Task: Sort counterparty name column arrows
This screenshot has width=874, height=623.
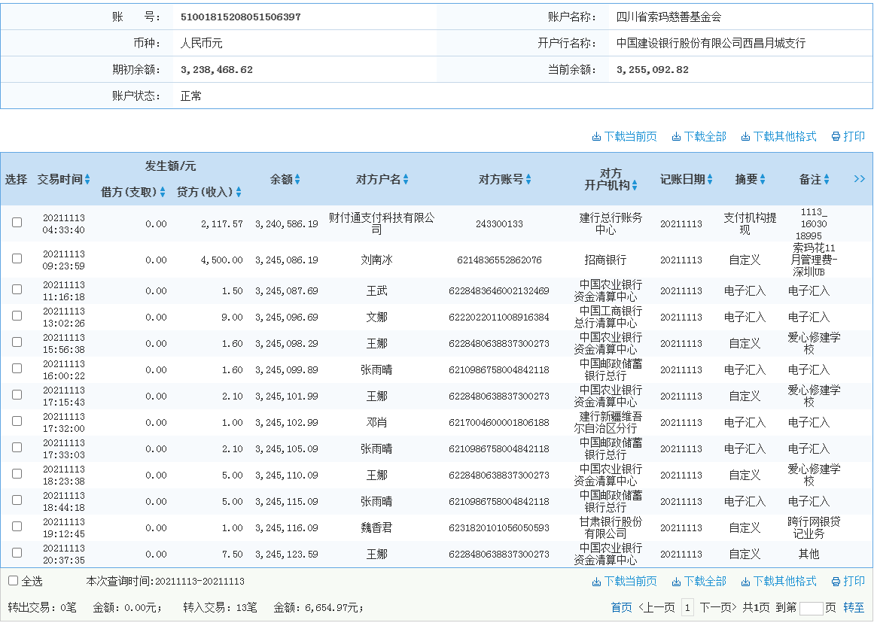Action: tap(406, 180)
